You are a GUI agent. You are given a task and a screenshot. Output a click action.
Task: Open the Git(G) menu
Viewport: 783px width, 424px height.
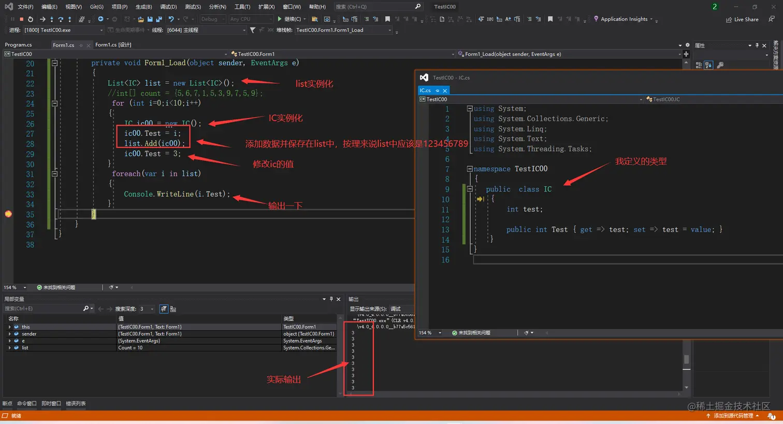pyautogui.click(x=97, y=7)
